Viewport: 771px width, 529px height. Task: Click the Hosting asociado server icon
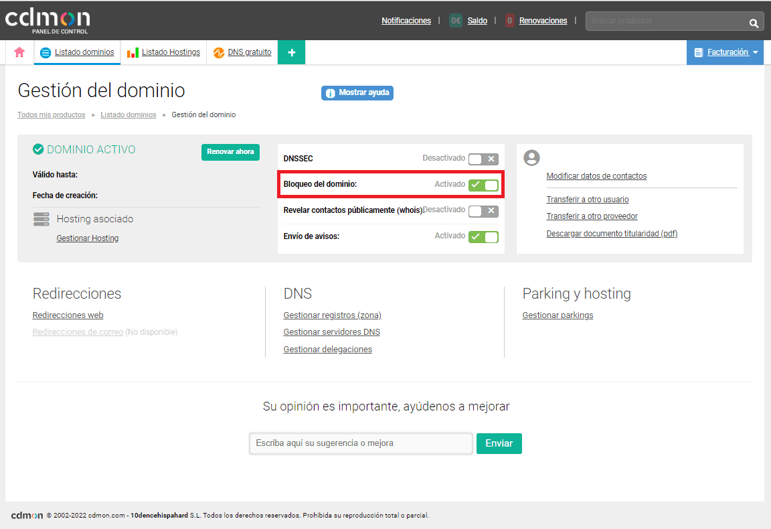pyautogui.click(x=41, y=219)
